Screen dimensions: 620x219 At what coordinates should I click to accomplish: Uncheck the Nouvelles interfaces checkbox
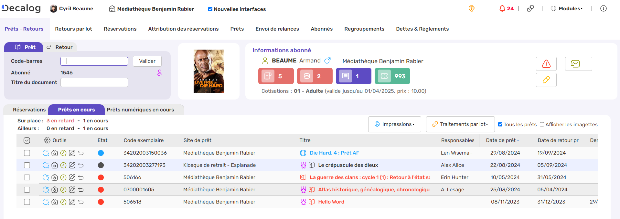coord(210,9)
